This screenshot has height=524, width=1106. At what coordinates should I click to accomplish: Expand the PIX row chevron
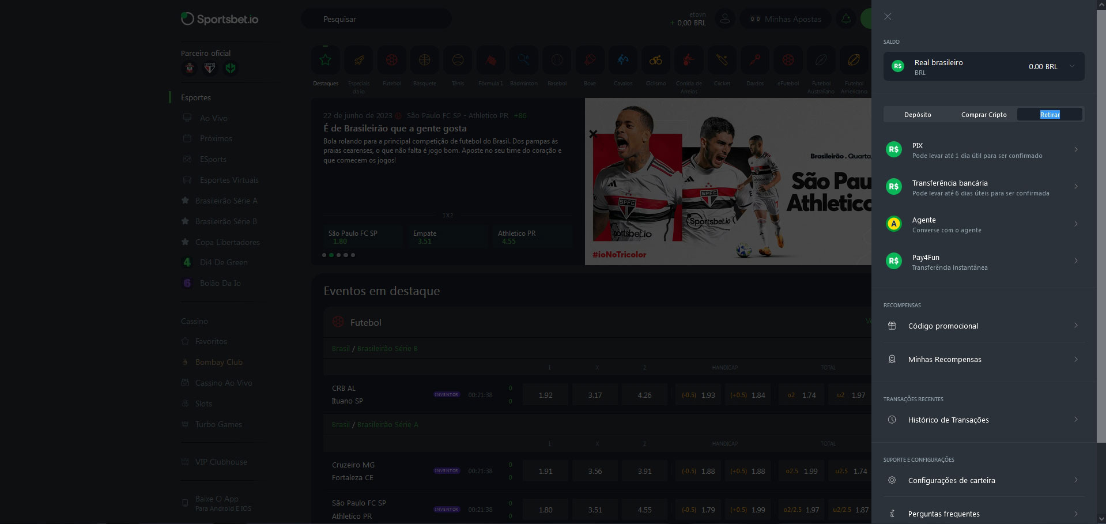(x=1075, y=149)
